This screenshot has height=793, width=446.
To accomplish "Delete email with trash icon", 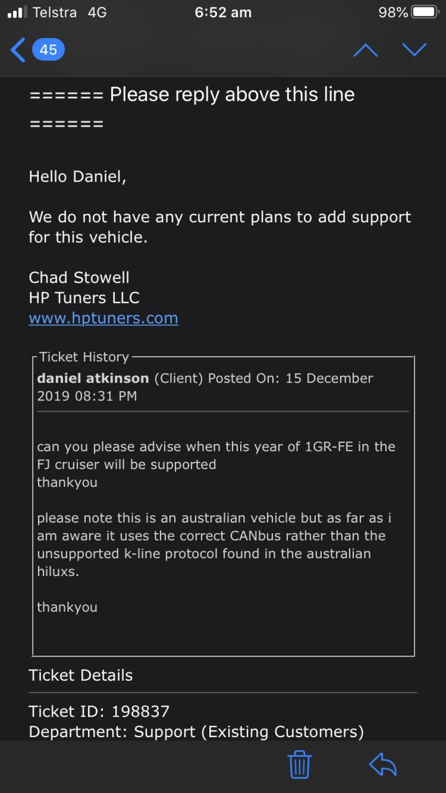I will coord(299,764).
